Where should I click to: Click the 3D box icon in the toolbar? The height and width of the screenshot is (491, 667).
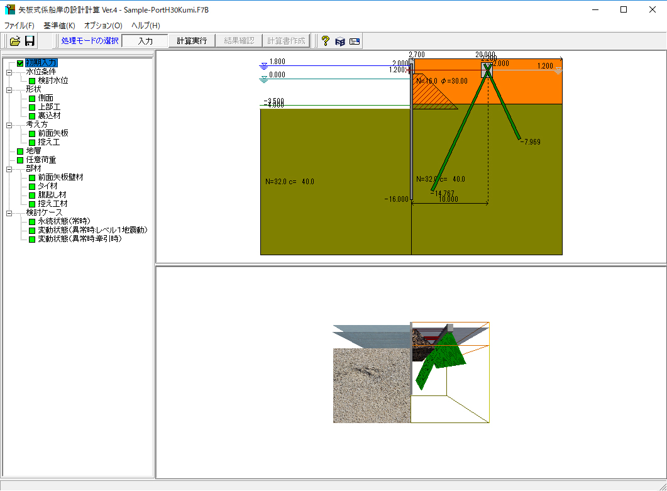339,41
